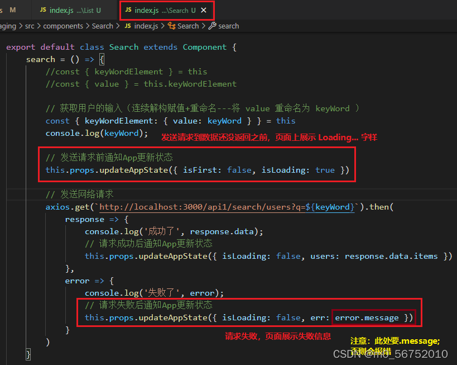Click the opening brace after search arrow
The image size is (457, 365).
[x=102, y=60]
